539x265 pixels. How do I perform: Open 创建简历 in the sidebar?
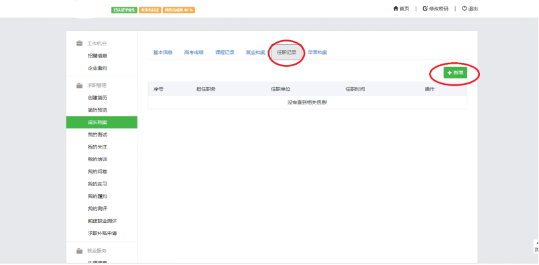coord(97,98)
